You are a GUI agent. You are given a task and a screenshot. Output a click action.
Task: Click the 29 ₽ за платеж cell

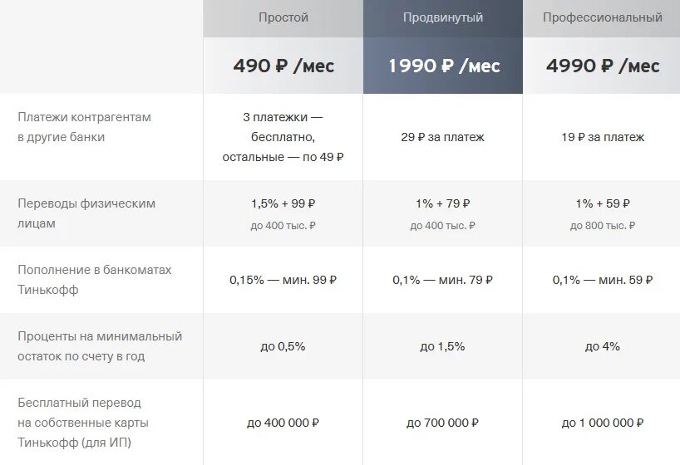(443, 137)
